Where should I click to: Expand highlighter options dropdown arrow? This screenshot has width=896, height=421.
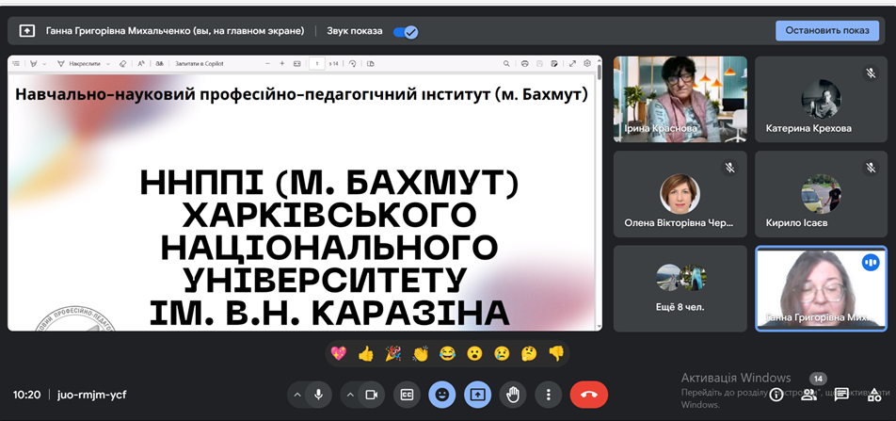(x=44, y=63)
